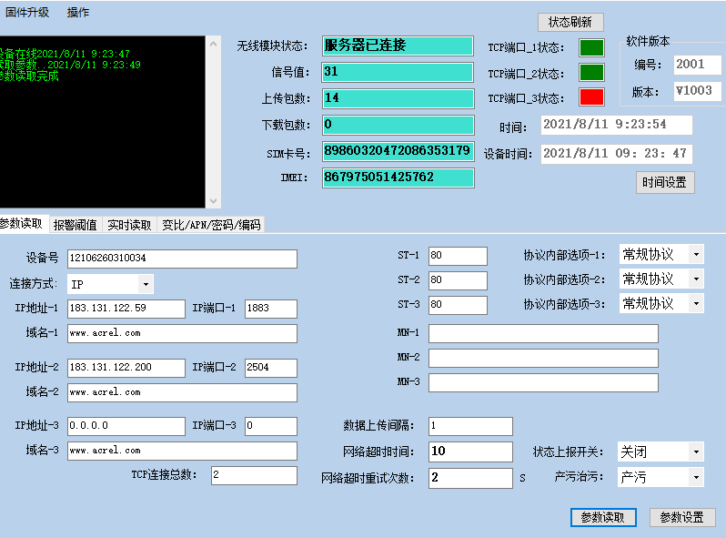Click the 参数读取 button at bottom
Screen dimensions: 726x538
tap(603, 517)
